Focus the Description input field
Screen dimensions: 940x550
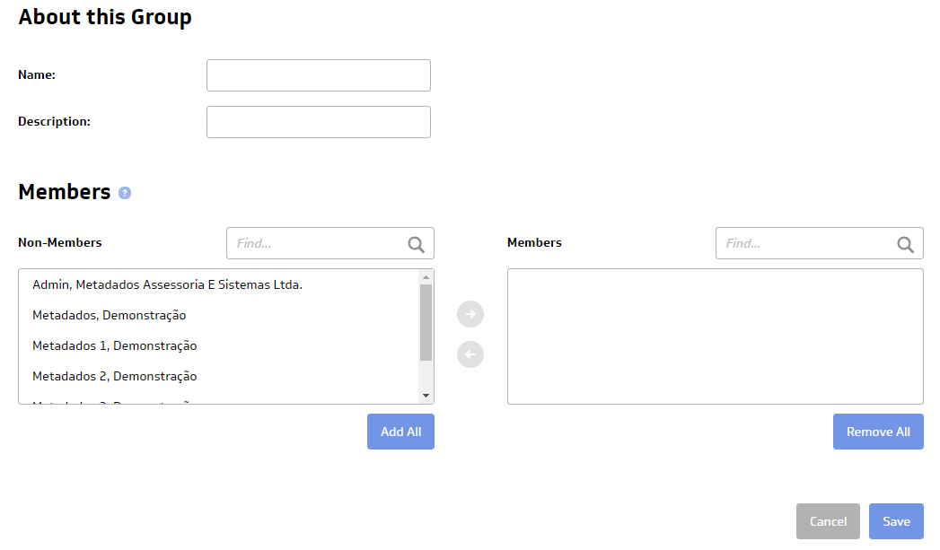[319, 122]
